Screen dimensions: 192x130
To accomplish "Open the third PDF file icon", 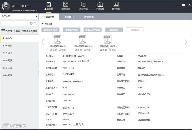I will [108, 39].
